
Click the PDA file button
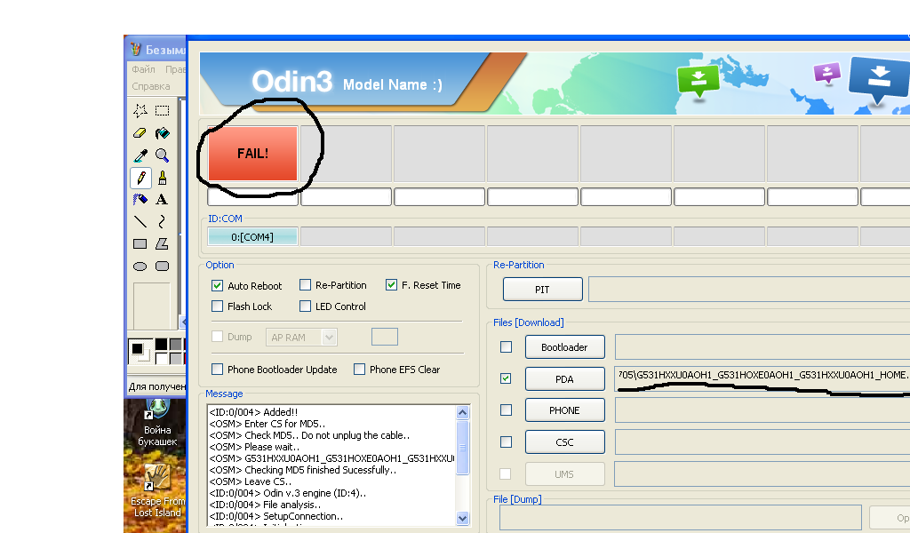point(564,379)
